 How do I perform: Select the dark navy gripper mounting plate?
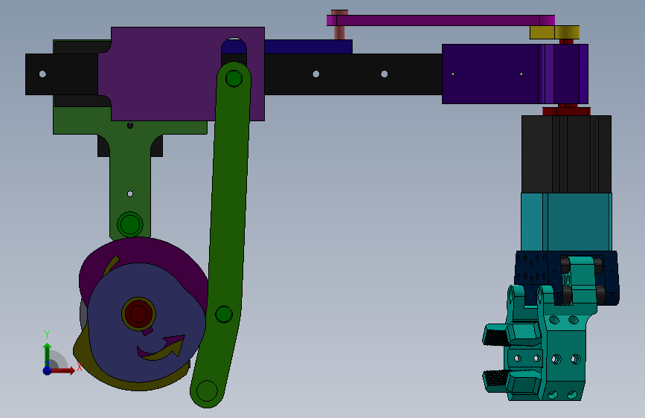(535, 268)
